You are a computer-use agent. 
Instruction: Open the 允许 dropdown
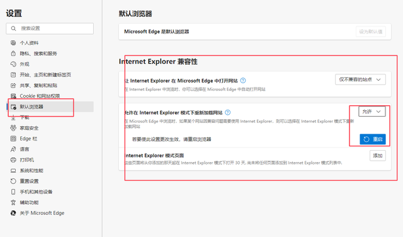372,112
